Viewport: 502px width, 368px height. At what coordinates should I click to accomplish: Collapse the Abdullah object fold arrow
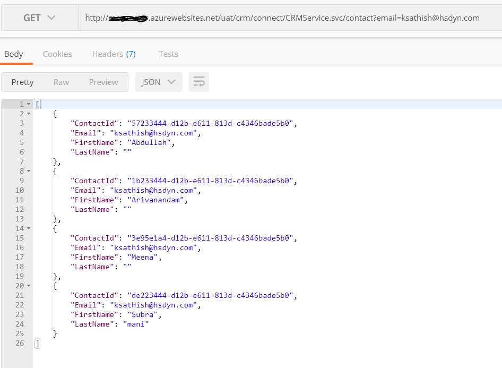pos(29,114)
